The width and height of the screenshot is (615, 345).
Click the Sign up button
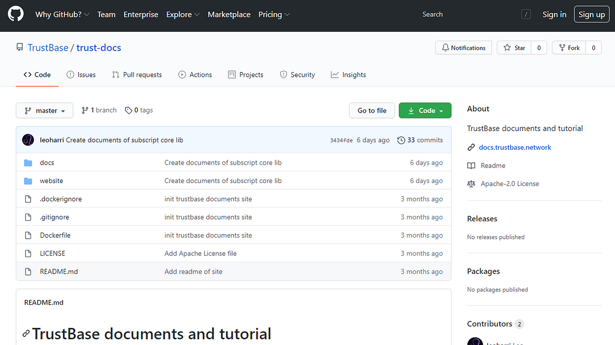pyautogui.click(x=592, y=14)
